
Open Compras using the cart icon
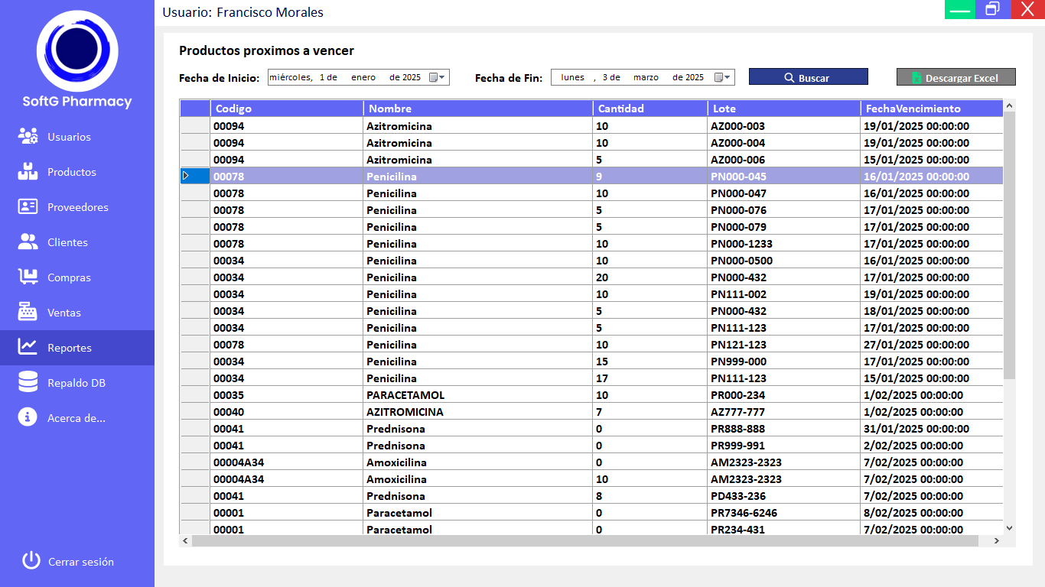pos(28,277)
